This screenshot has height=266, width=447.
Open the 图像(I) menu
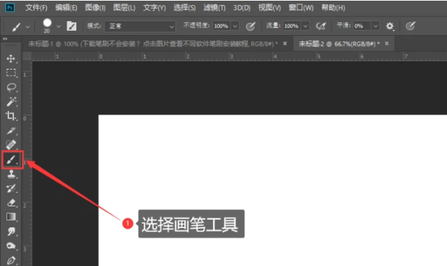95,8
